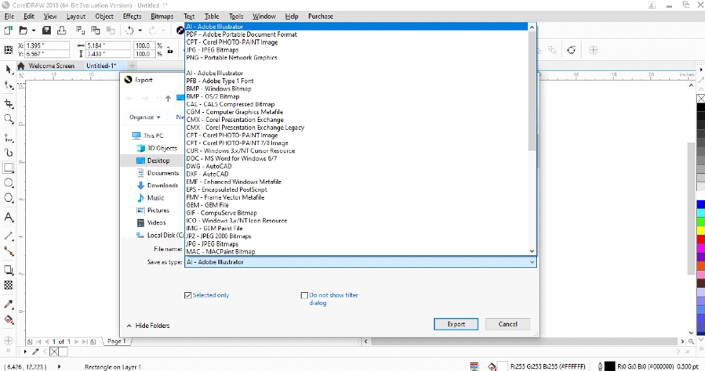Pick the yellow swatch in color palette
Viewport: 705px width, 371px height.
700,231
